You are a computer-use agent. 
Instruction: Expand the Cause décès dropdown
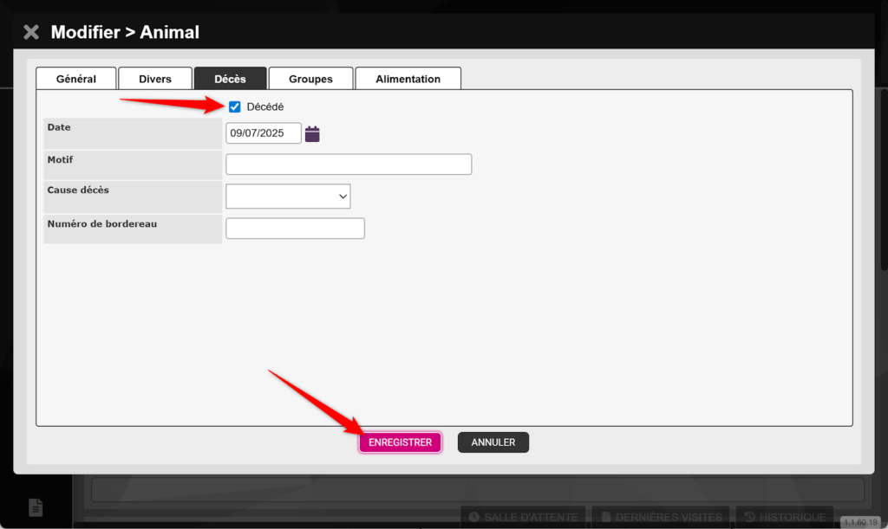click(288, 197)
